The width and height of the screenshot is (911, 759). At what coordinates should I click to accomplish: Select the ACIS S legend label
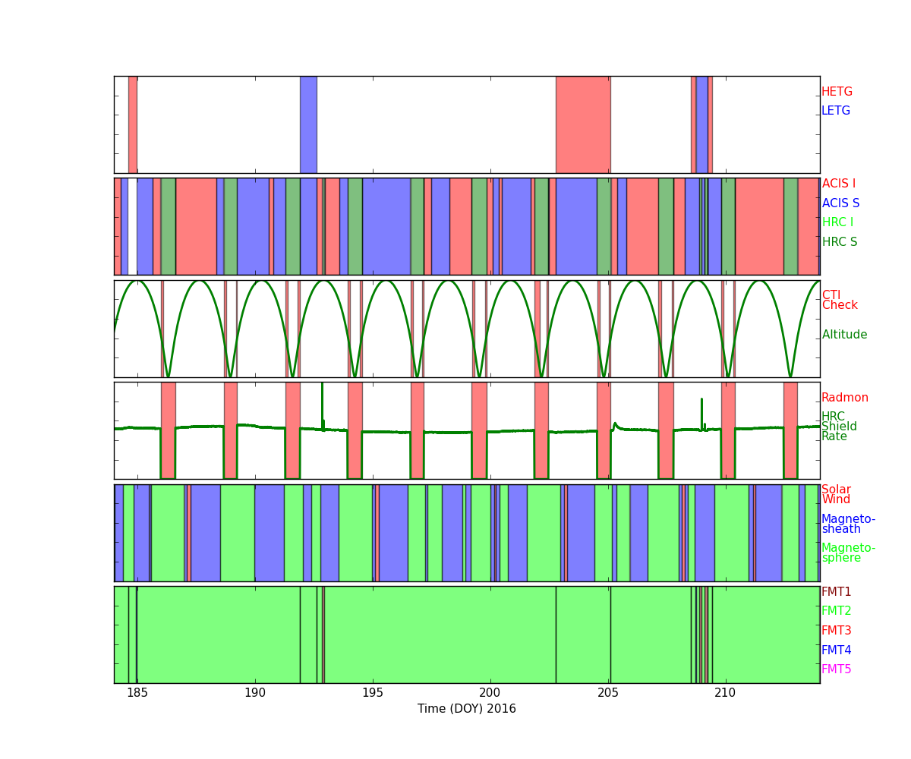840,203
